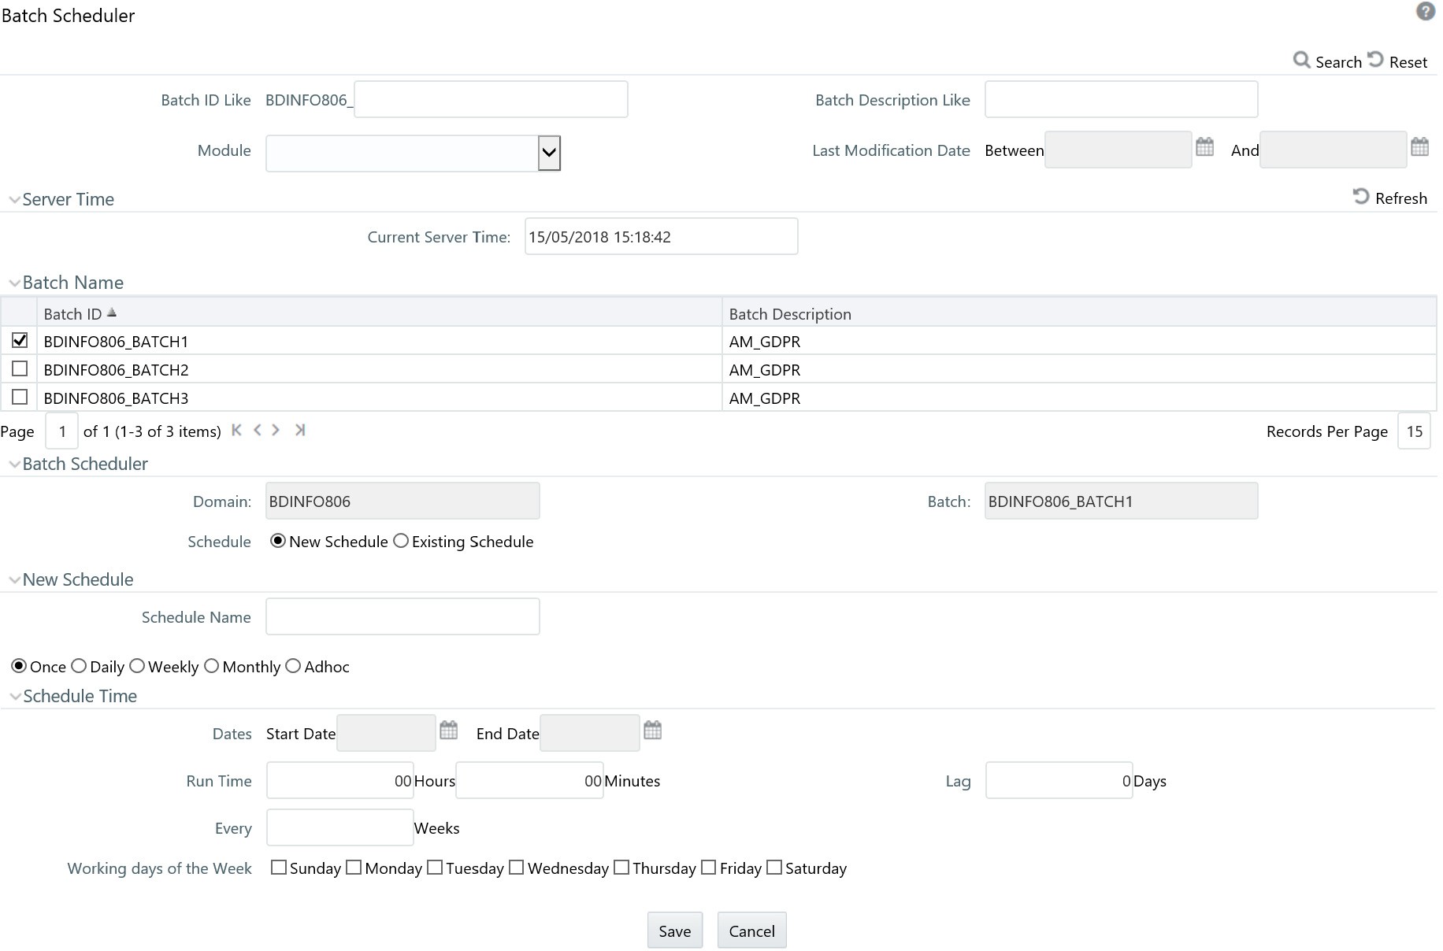Check the Monday working day
The height and width of the screenshot is (951, 1443).
(354, 867)
